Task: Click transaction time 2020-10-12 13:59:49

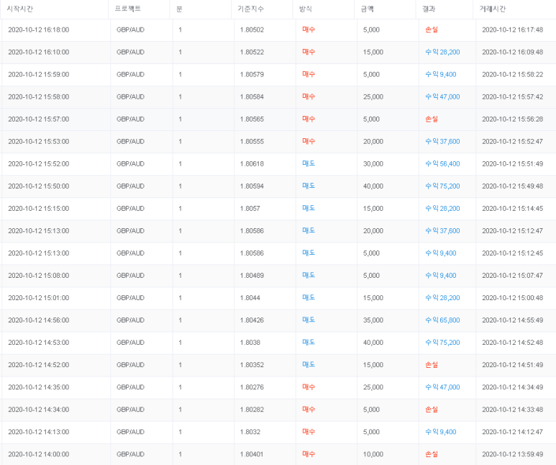Action: (512, 454)
